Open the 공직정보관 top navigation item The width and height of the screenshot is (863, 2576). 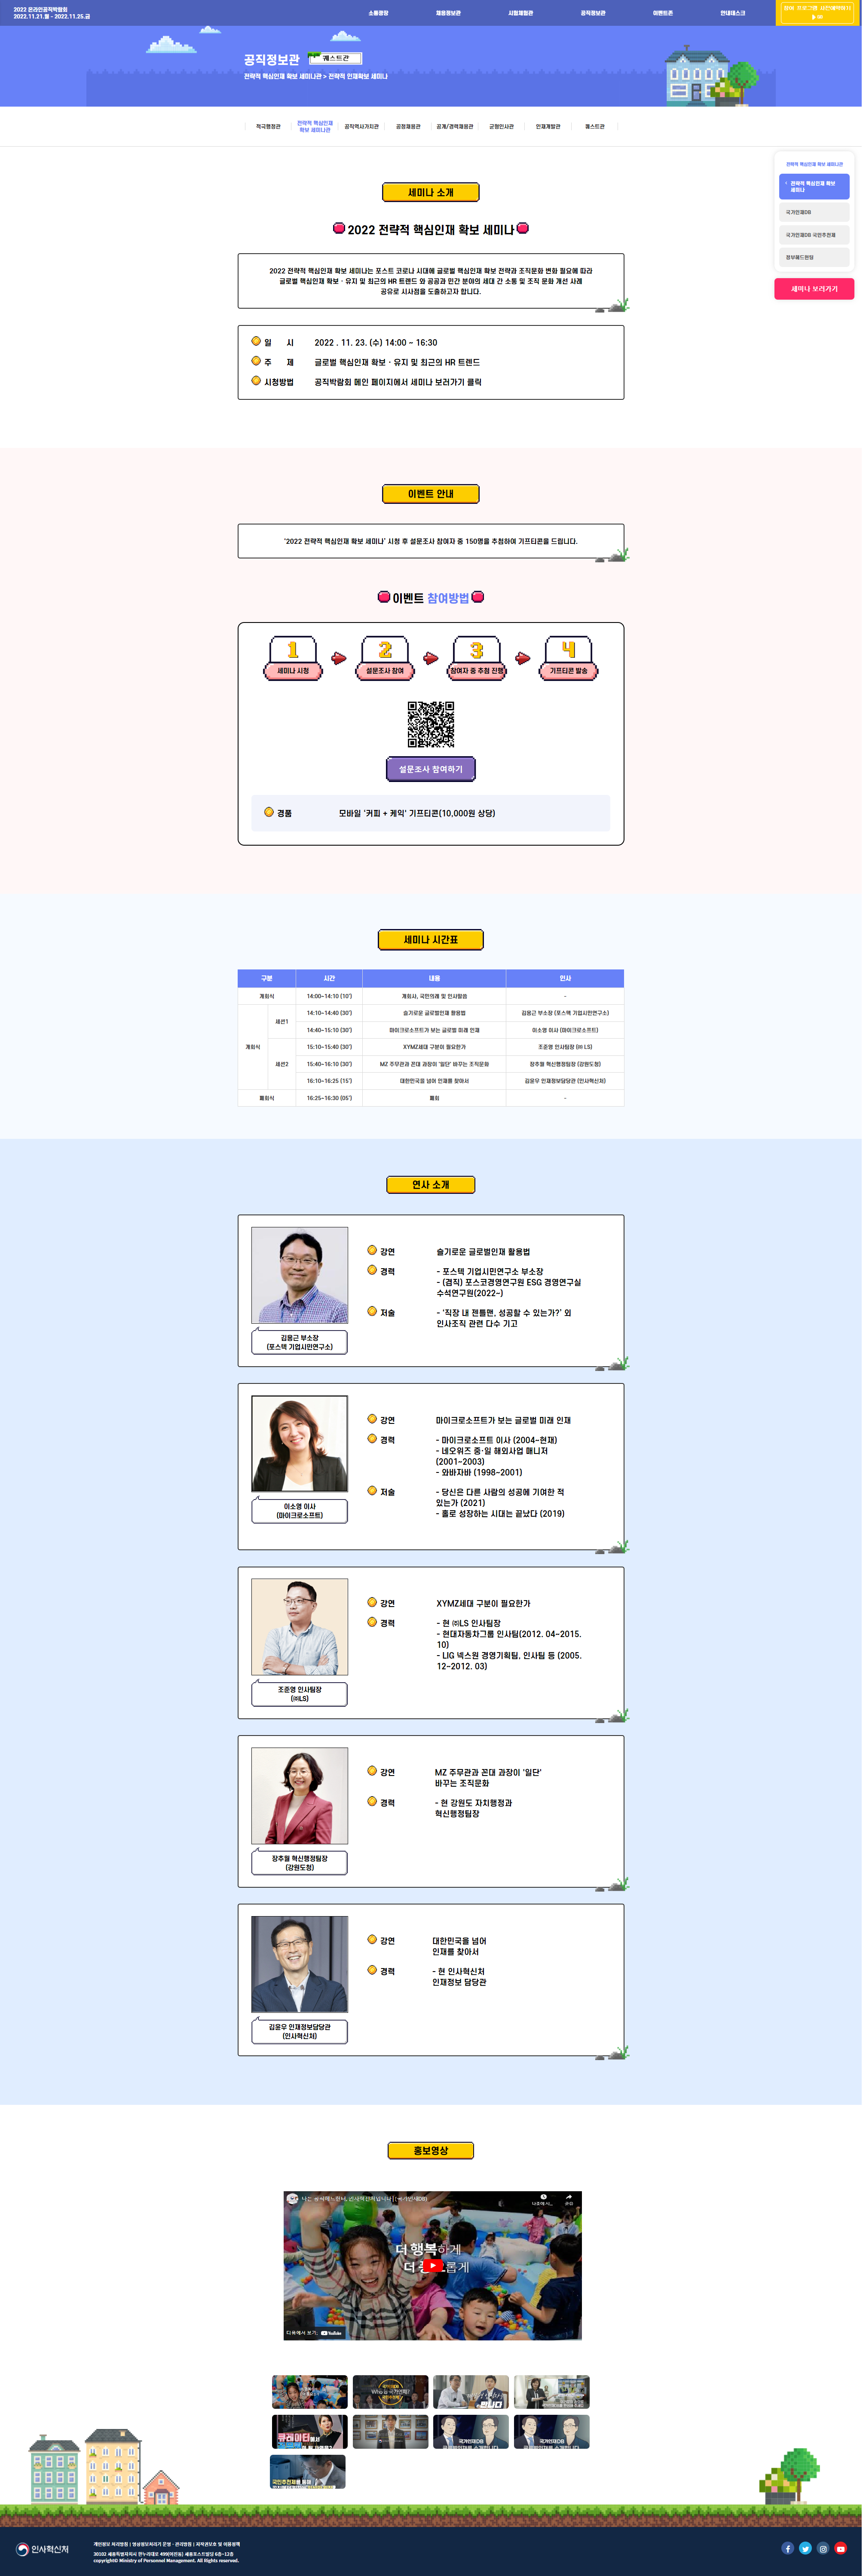(x=593, y=13)
